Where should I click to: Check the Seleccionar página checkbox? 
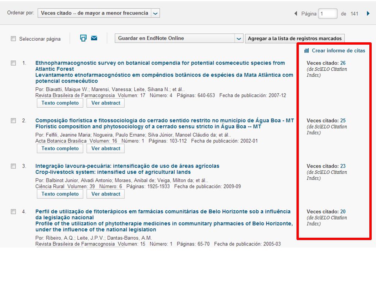click(13, 39)
